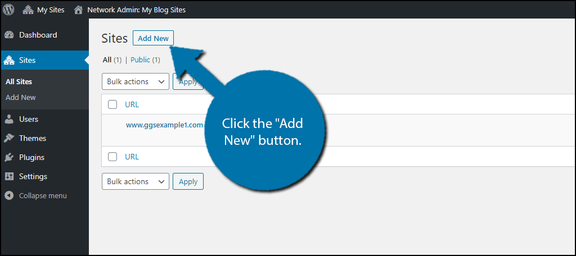Filter sites by Public link

141,60
